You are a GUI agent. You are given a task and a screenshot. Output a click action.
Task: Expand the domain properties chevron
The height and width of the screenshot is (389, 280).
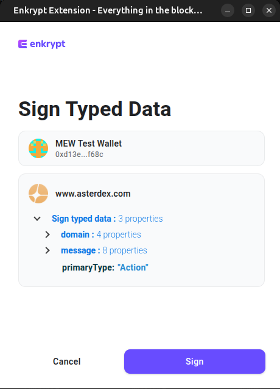point(47,234)
